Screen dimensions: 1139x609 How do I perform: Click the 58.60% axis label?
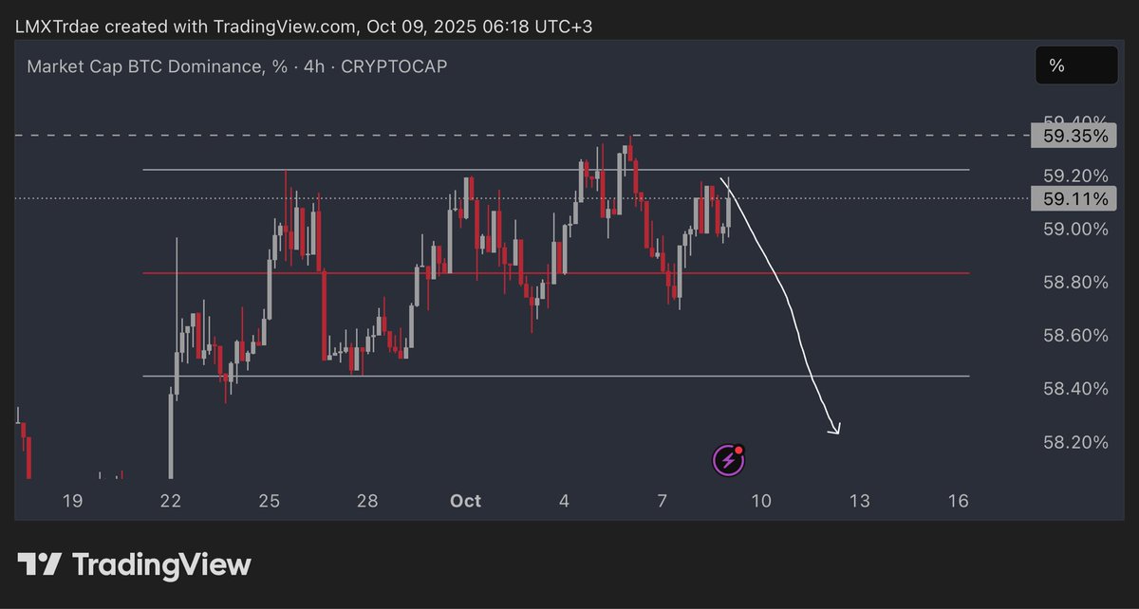pyautogui.click(x=1075, y=335)
